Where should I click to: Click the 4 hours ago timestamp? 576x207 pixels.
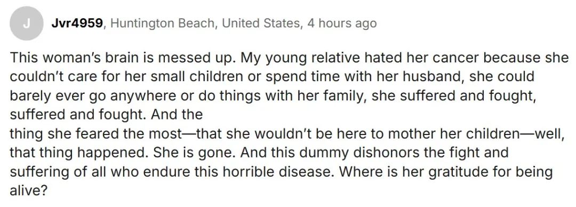click(342, 23)
